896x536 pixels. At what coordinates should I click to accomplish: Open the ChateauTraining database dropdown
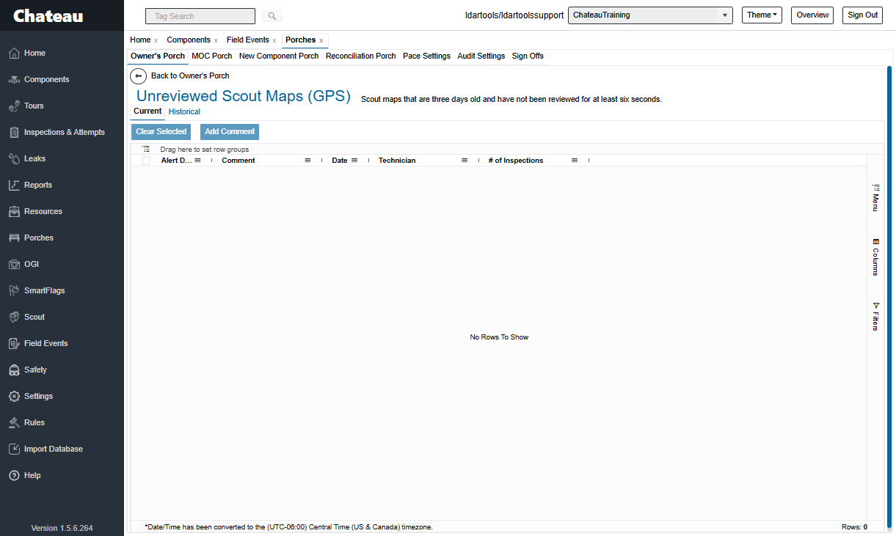650,15
